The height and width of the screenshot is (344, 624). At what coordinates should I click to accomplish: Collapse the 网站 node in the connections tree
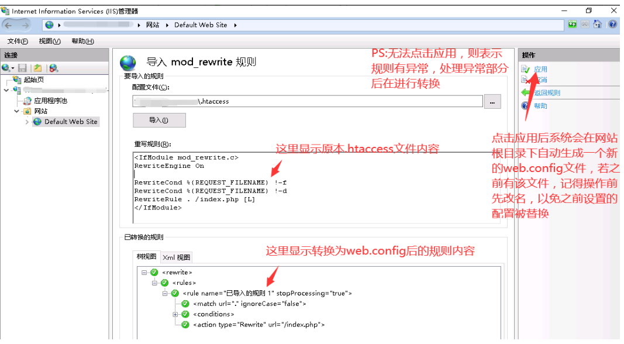click(17, 111)
